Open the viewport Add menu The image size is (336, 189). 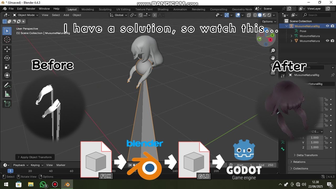point(66,15)
